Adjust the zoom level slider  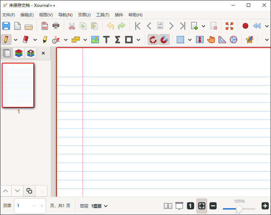point(239,209)
